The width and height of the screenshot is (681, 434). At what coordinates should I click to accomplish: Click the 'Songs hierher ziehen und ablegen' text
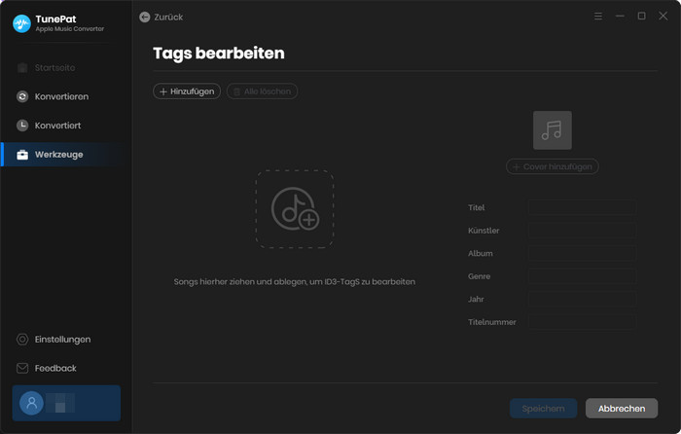coord(295,282)
